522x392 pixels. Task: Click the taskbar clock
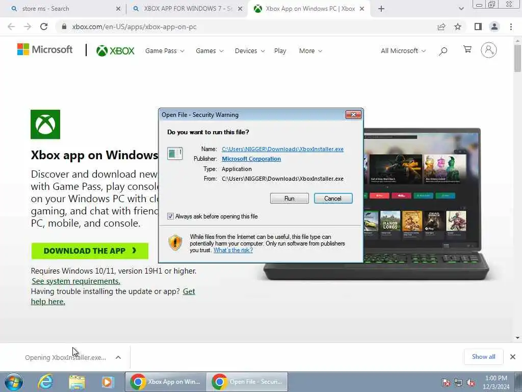(x=496, y=382)
